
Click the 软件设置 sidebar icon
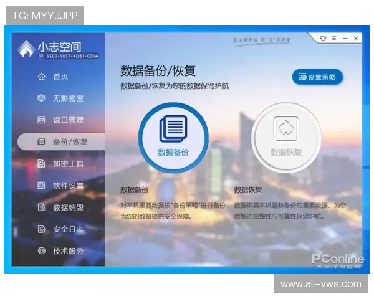pyautogui.click(x=41, y=185)
